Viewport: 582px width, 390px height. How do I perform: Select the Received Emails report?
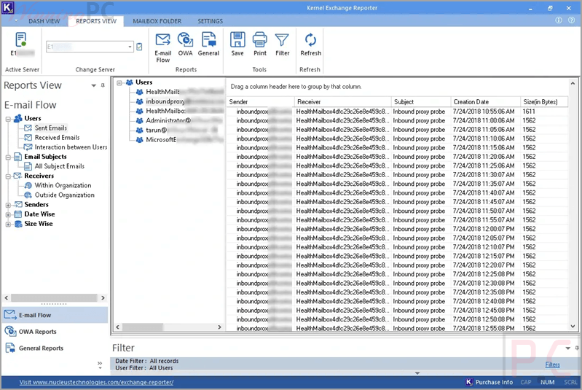click(57, 138)
